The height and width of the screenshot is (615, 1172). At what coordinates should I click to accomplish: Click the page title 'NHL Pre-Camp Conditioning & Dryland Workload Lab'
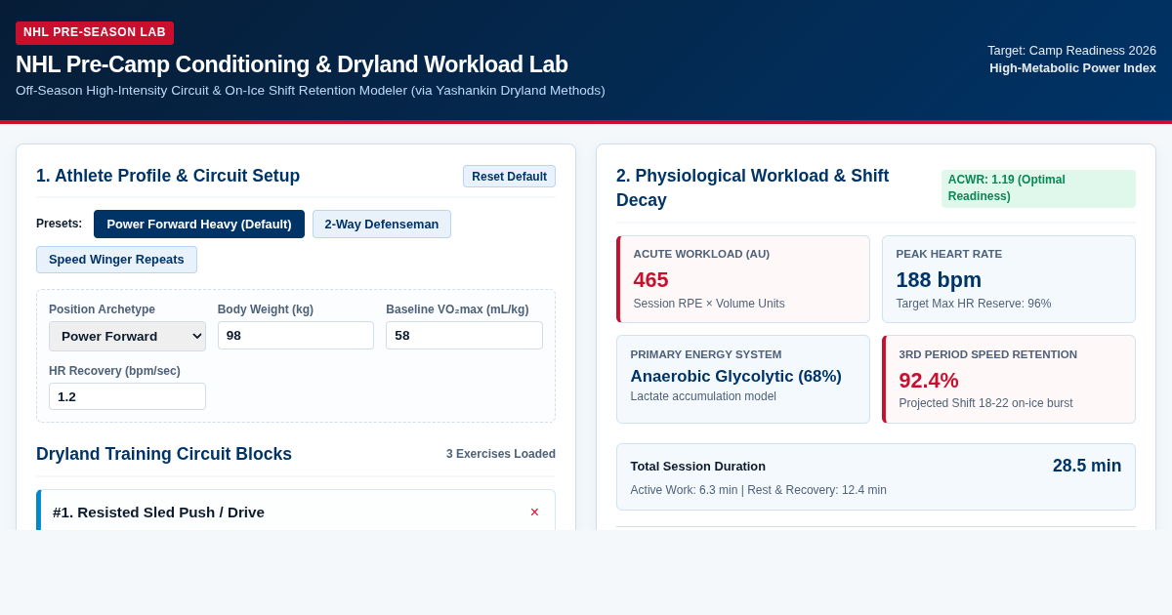click(x=292, y=64)
